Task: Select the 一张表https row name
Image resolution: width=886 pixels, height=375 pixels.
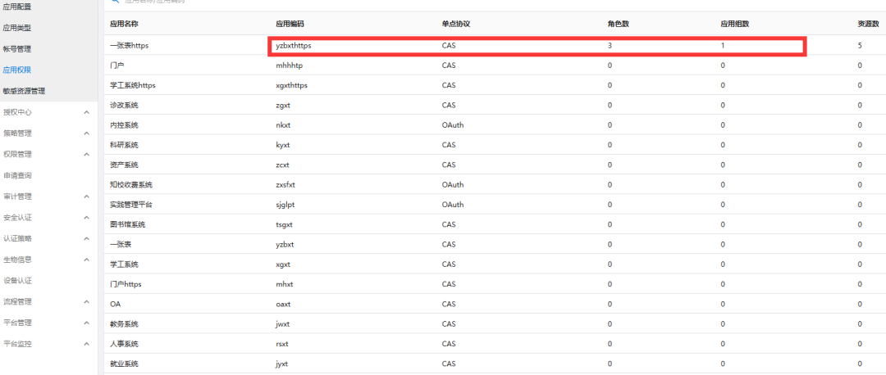Action: (x=130, y=46)
